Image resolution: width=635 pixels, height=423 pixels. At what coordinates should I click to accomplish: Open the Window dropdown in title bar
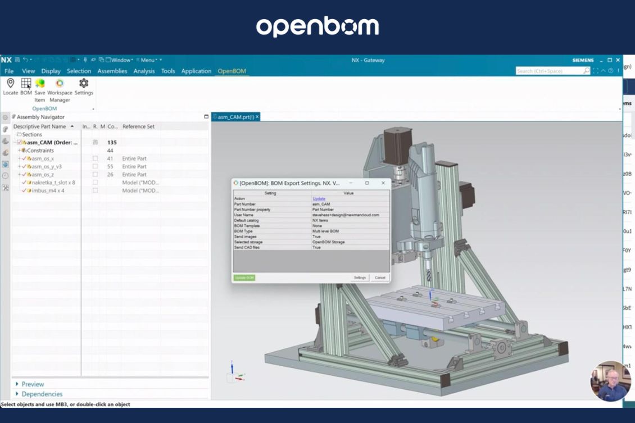[120, 60]
